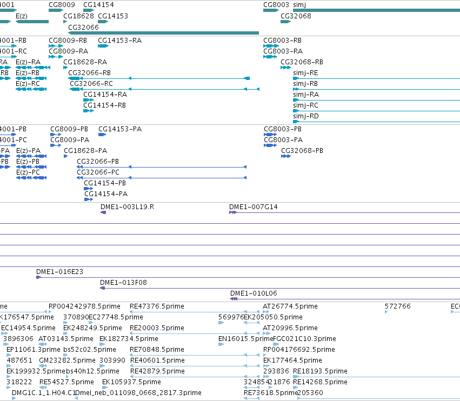The width and height of the screenshot is (460, 401).
Task: Select transcript CG32068-RB
Action: pos(302,62)
